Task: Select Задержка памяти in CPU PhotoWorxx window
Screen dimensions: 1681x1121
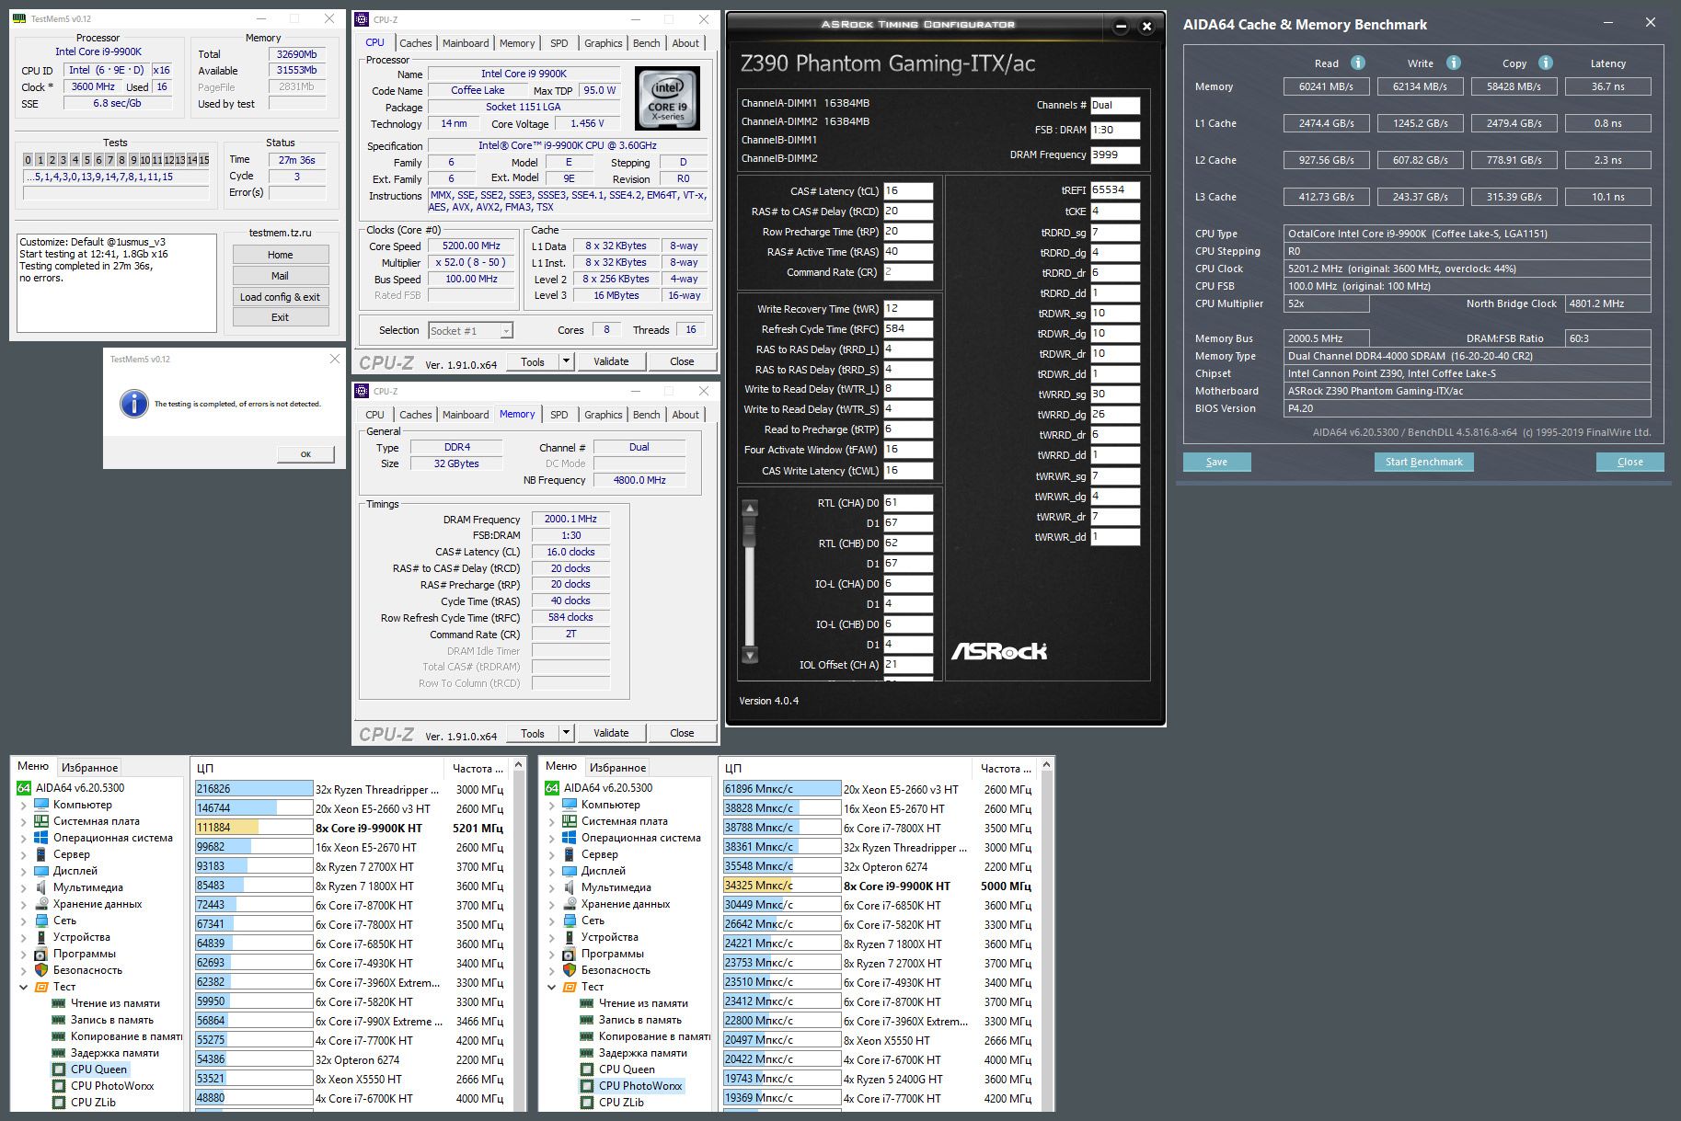Action: [x=642, y=1053]
